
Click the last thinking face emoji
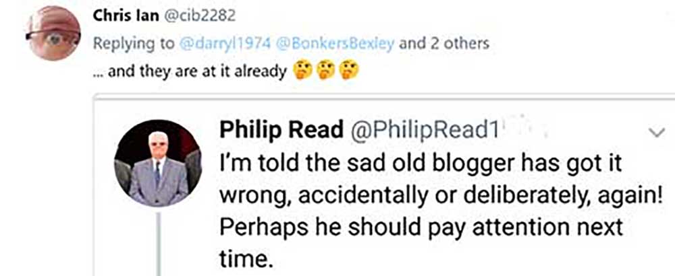tap(348, 70)
